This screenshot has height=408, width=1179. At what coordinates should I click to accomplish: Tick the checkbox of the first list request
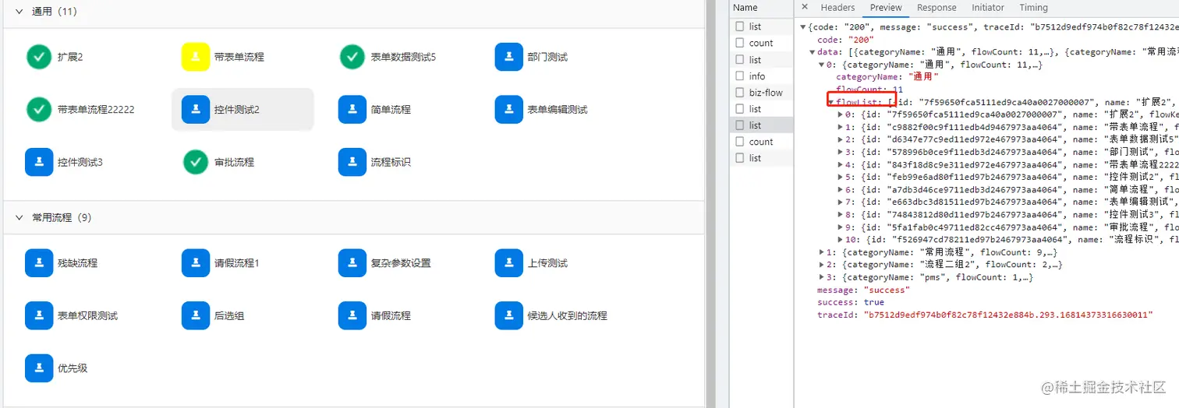point(740,26)
